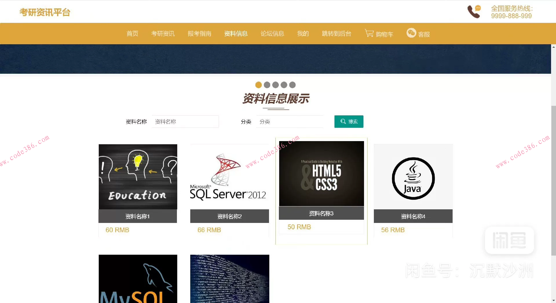Go to the 考研资讯 section

[163, 34]
